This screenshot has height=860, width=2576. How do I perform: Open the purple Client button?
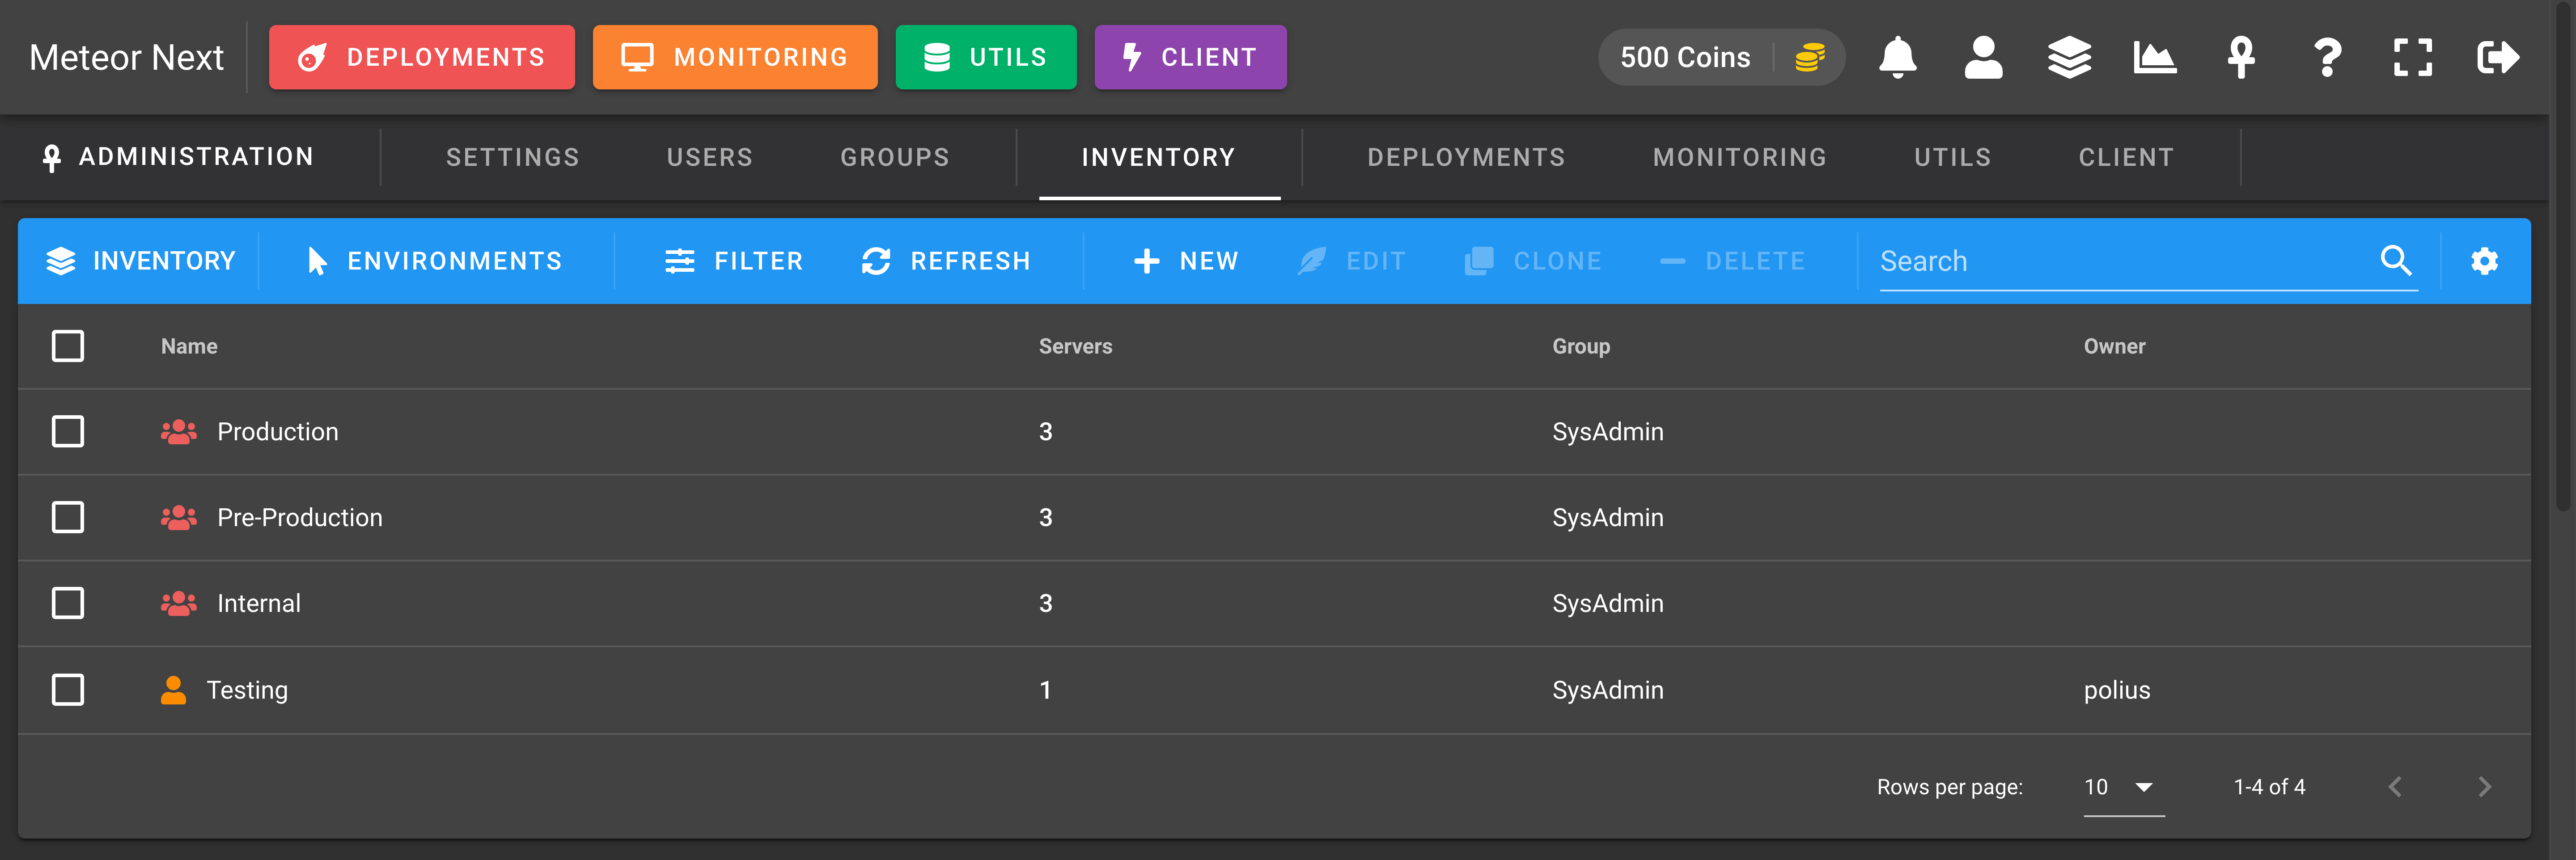pyautogui.click(x=1190, y=57)
